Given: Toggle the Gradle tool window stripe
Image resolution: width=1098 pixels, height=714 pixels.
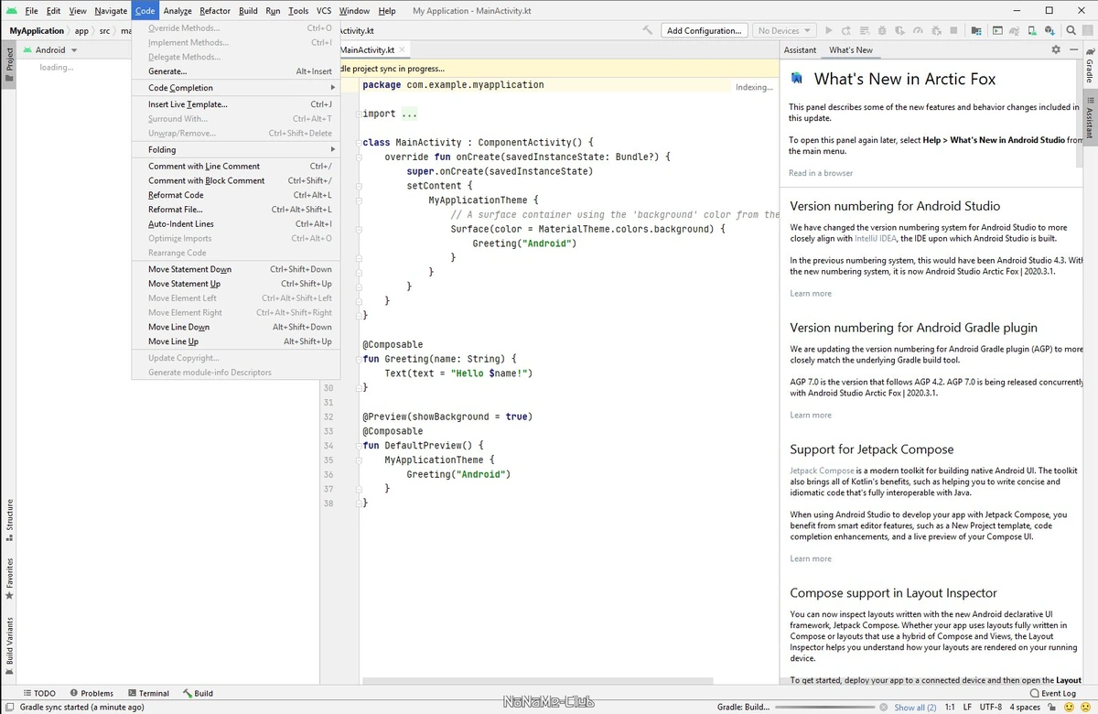Looking at the screenshot, I should [x=1090, y=64].
